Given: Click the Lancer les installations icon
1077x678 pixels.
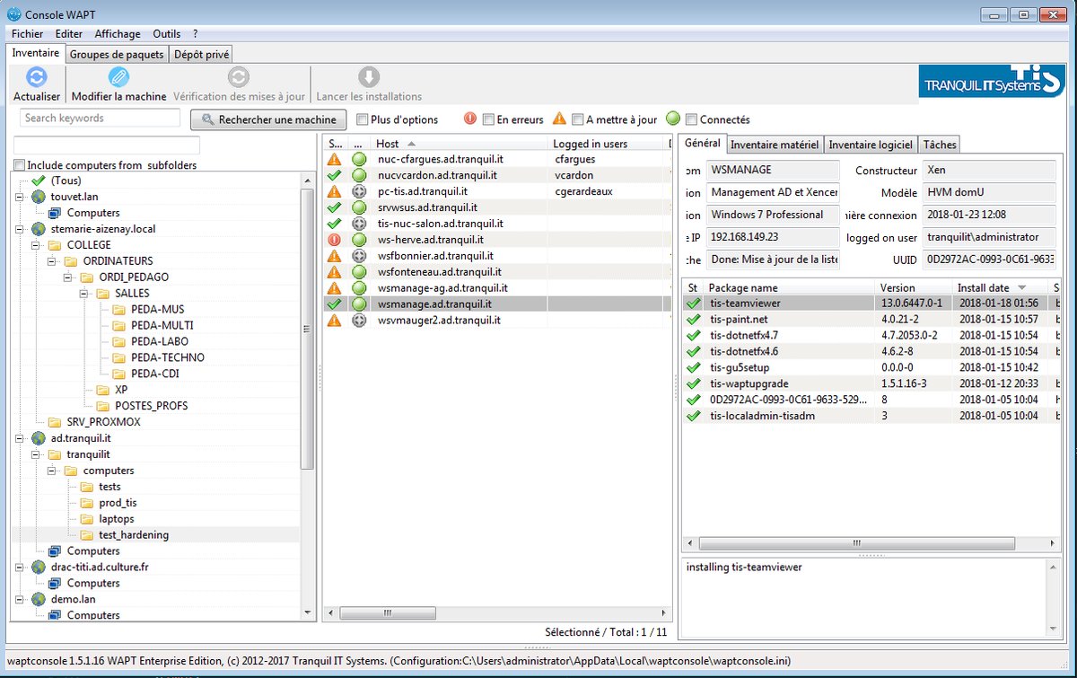Looking at the screenshot, I should 369,77.
